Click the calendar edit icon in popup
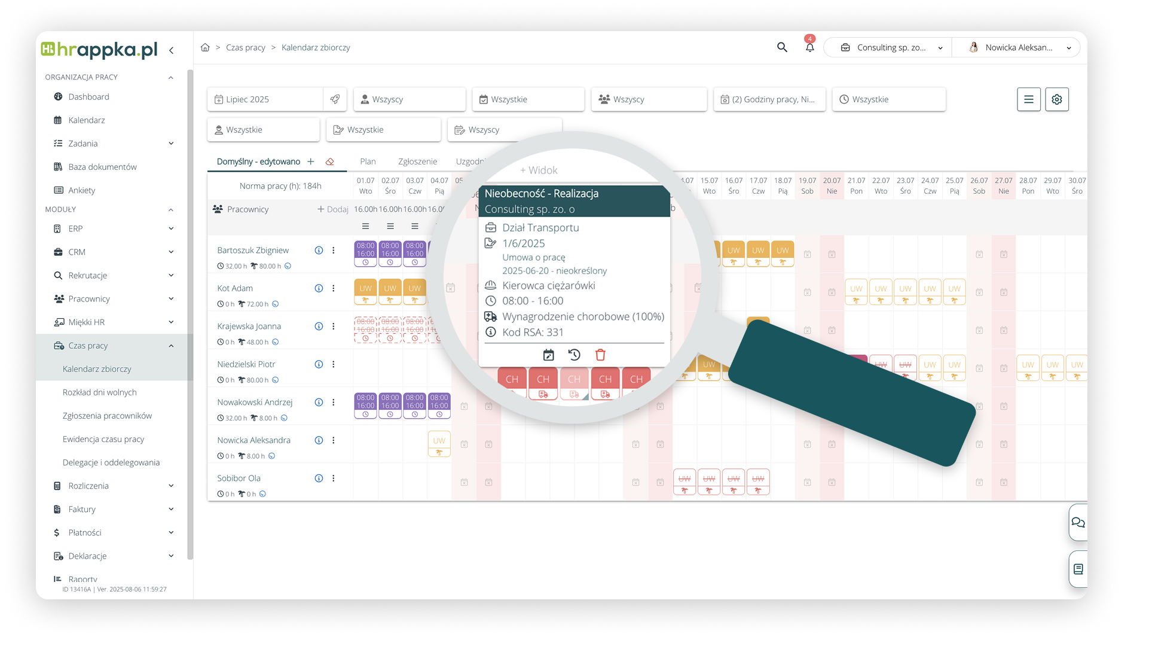1149x646 pixels. click(x=548, y=355)
